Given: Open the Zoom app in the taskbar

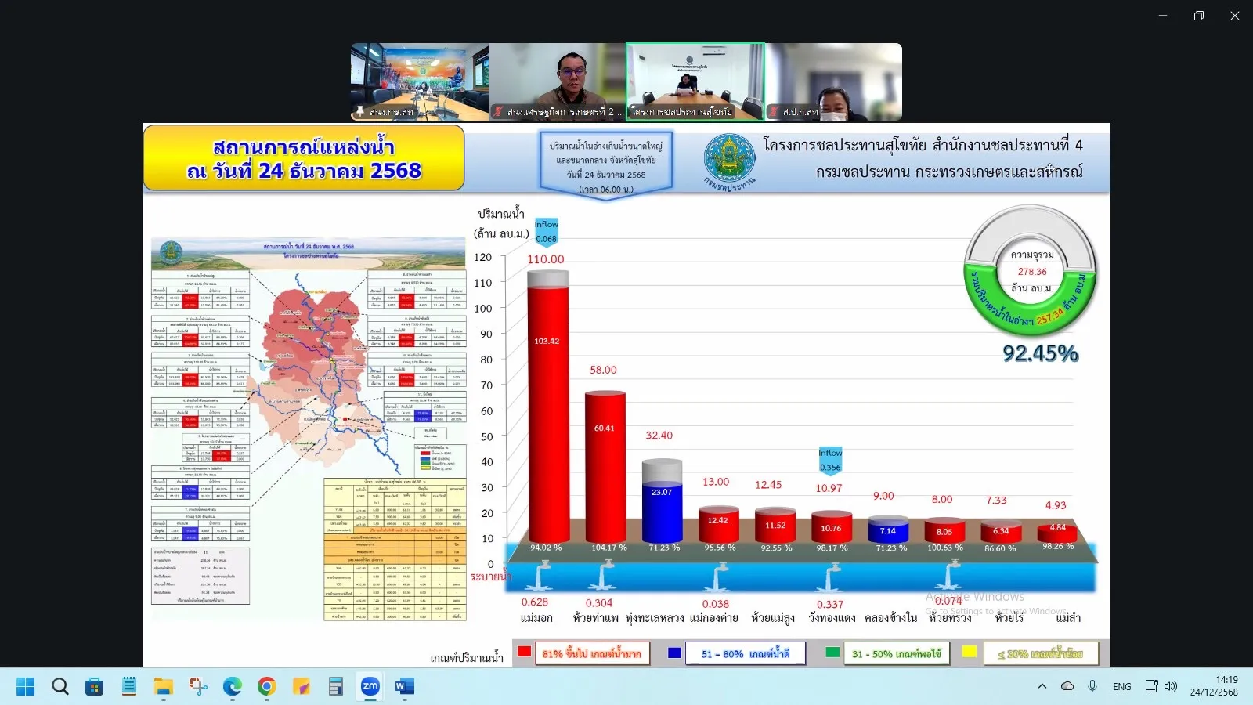Looking at the screenshot, I should click(x=370, y=687).
